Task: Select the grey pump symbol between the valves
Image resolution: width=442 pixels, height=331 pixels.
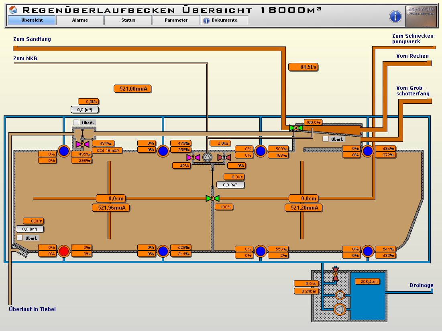Action: 207,157
